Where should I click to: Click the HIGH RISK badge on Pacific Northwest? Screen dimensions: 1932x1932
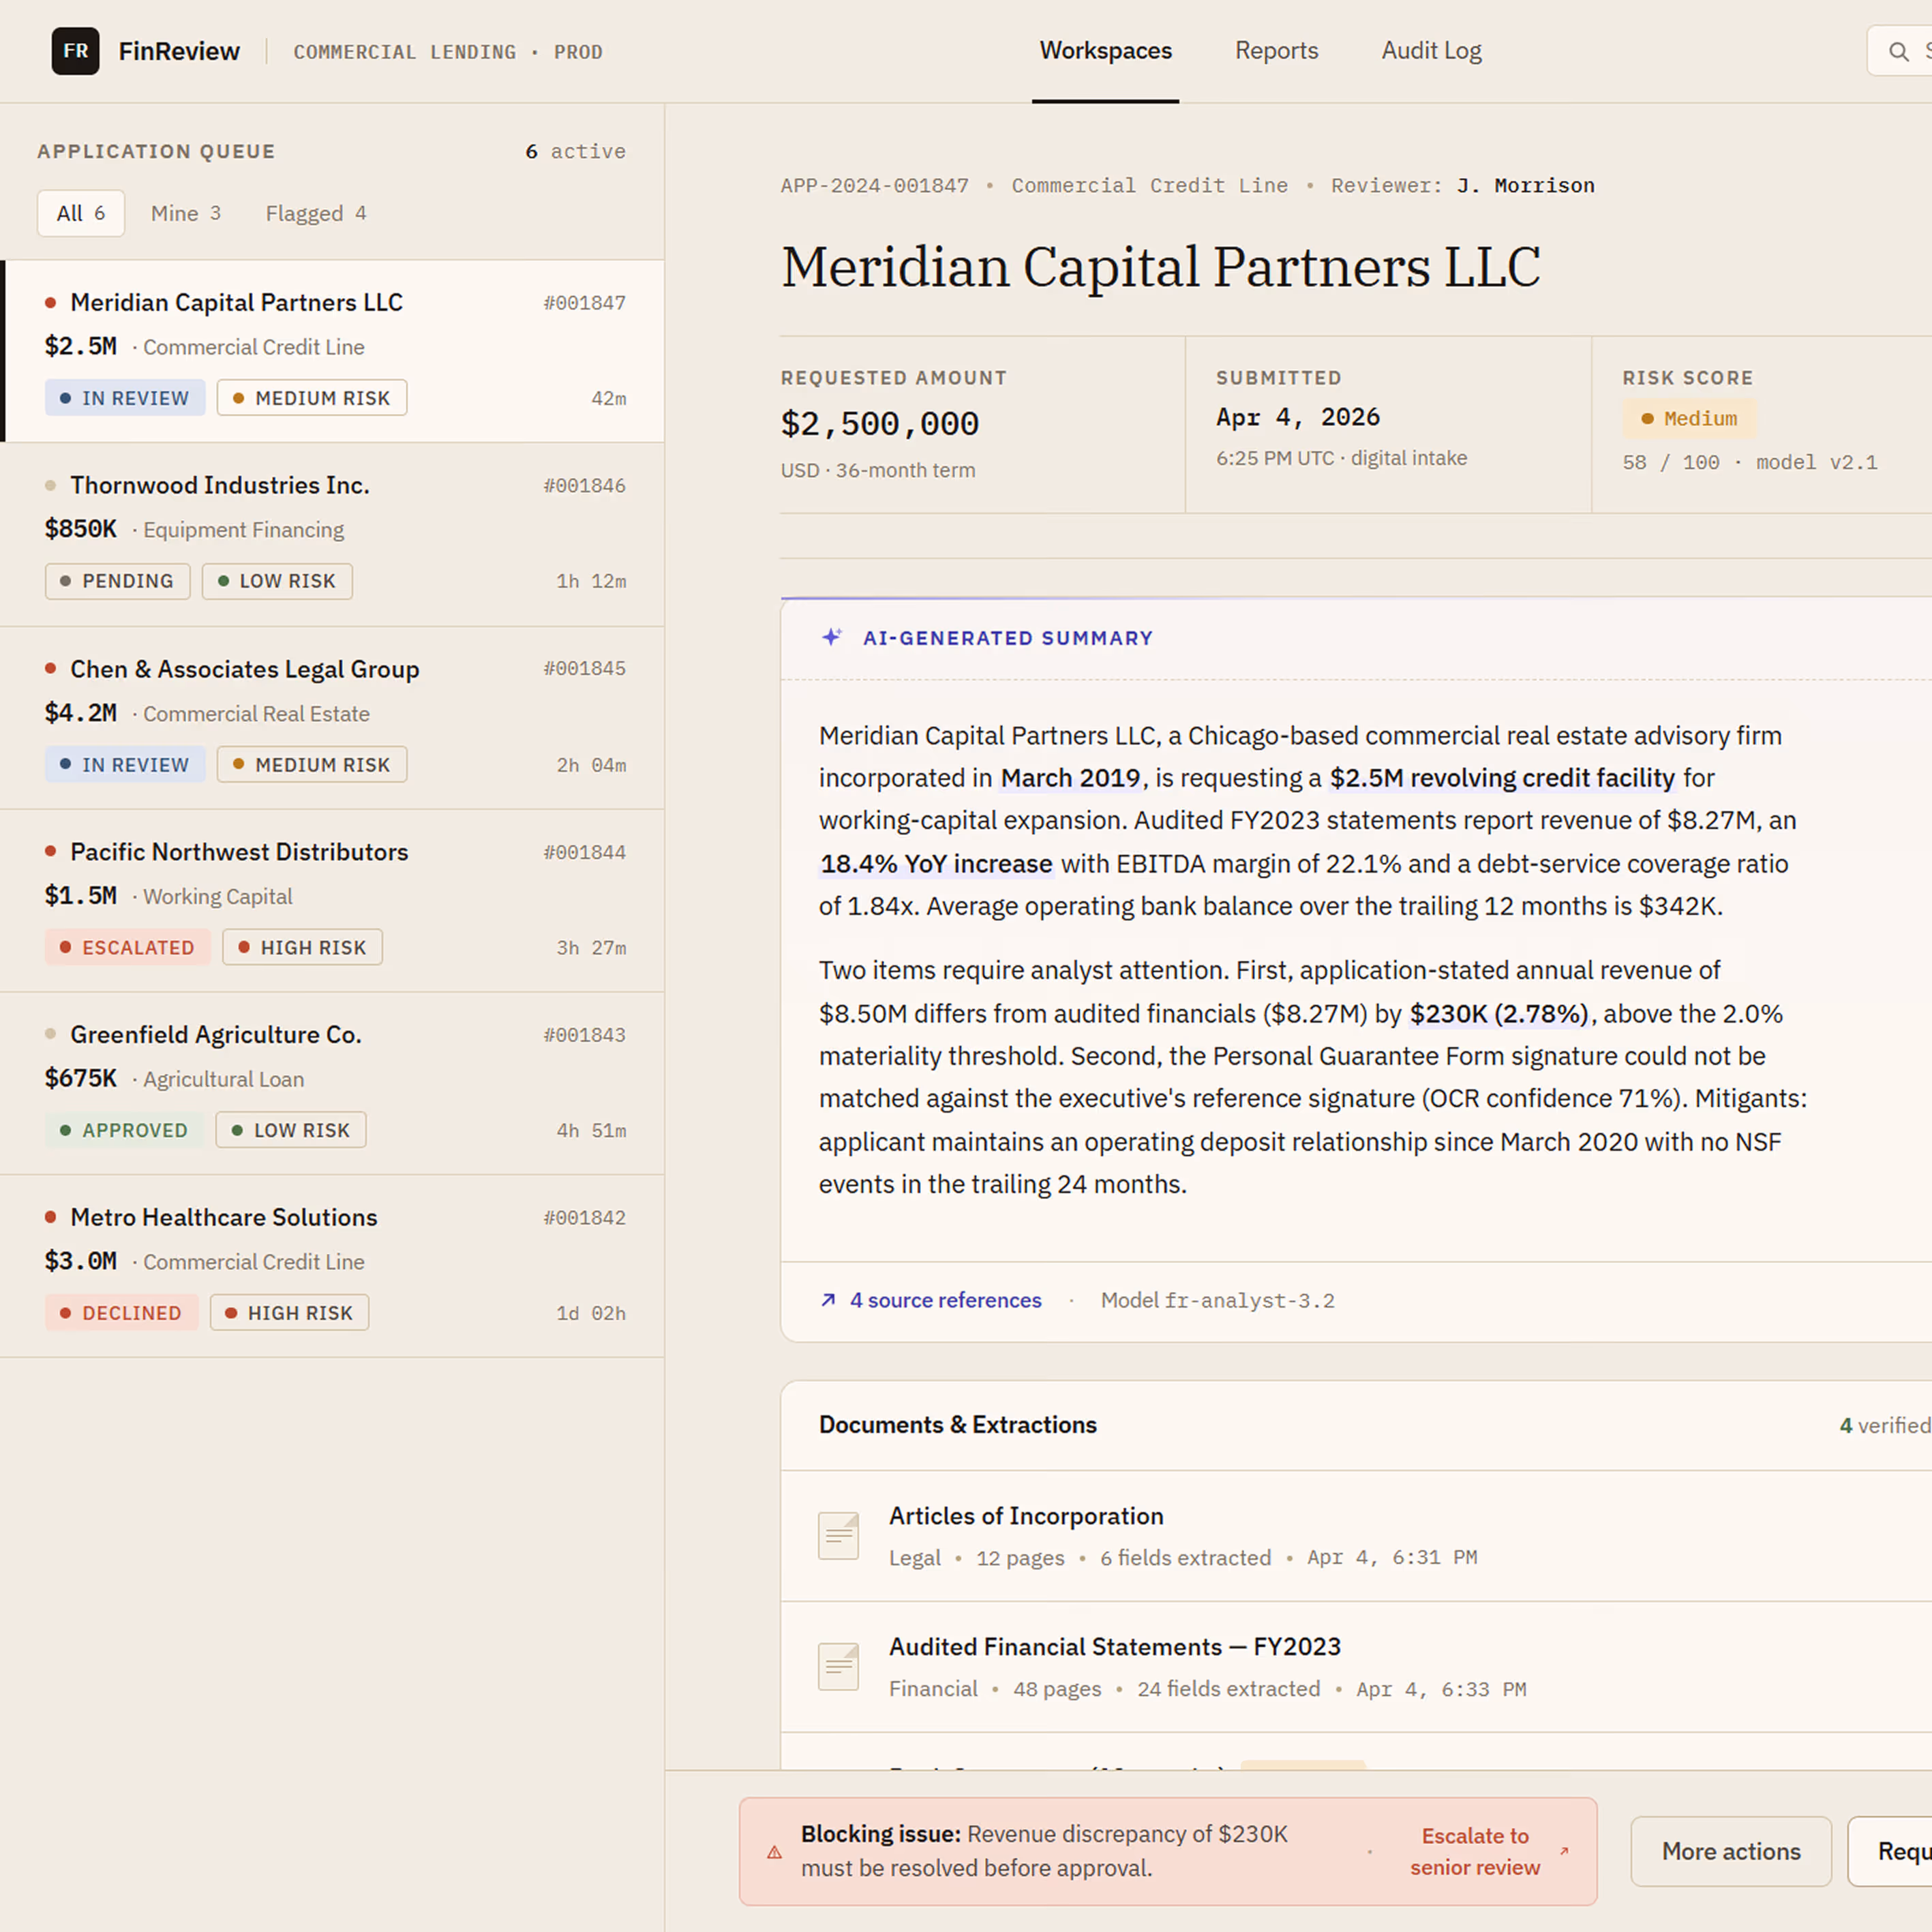pyautogui.click(x=302, y=947)
